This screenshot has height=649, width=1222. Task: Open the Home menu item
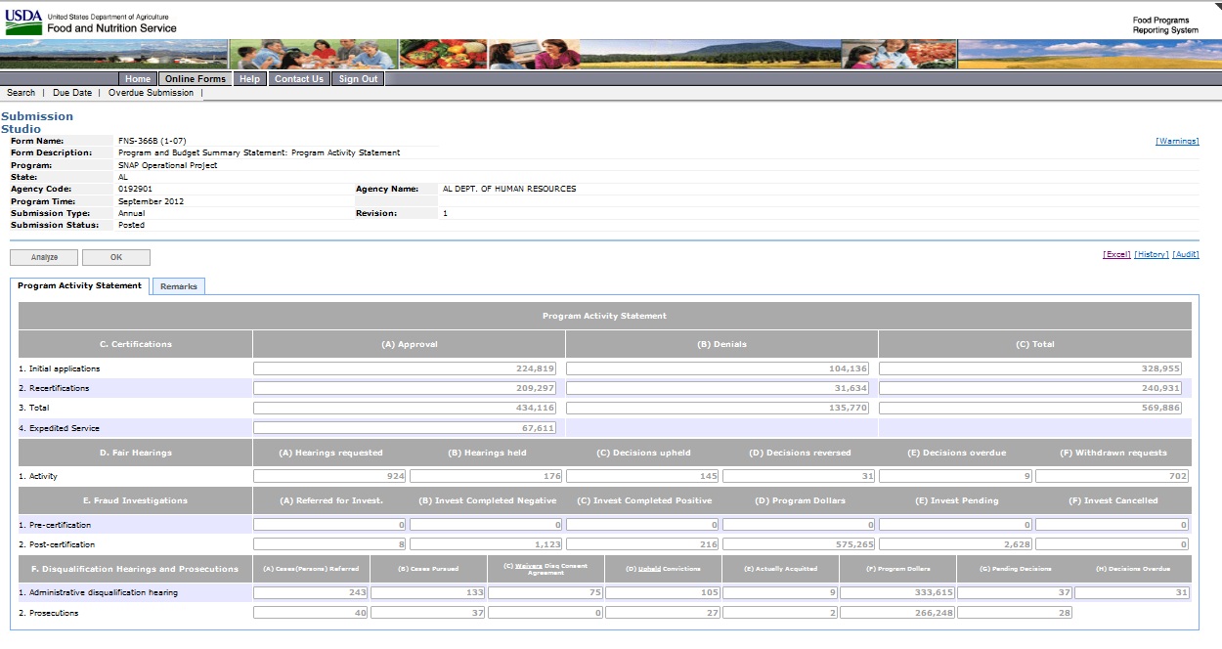[138, 79]
